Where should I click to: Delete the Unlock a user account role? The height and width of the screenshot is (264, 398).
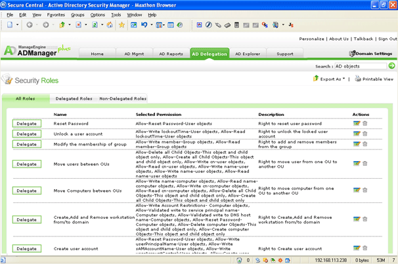tap(365, 134)
